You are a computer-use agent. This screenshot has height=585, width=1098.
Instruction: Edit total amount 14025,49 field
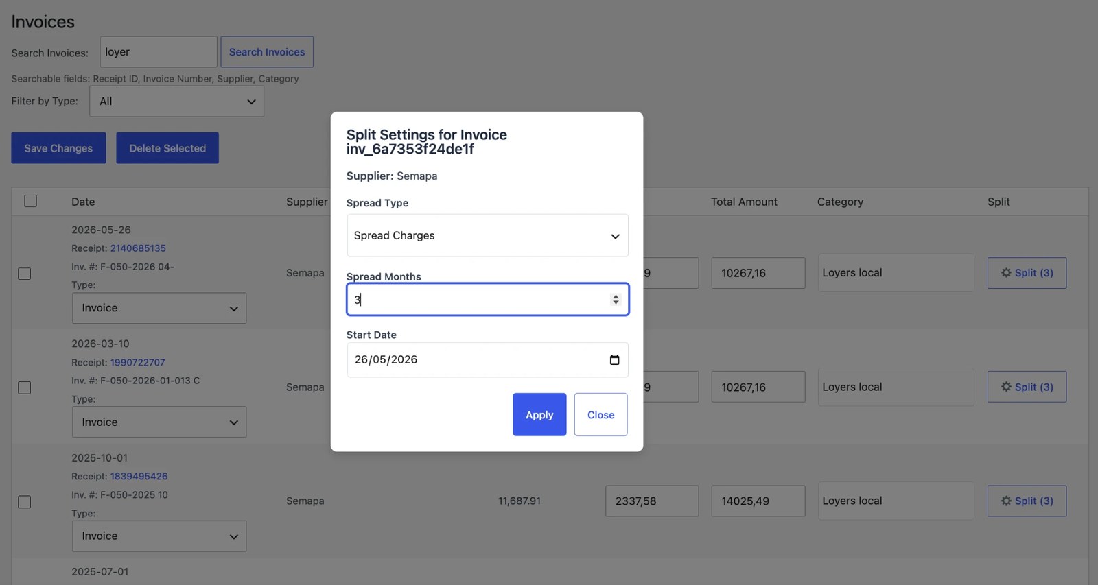[x=758, y=501]
